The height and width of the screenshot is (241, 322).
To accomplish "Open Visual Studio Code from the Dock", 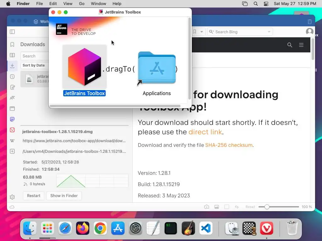I will 206,228.
